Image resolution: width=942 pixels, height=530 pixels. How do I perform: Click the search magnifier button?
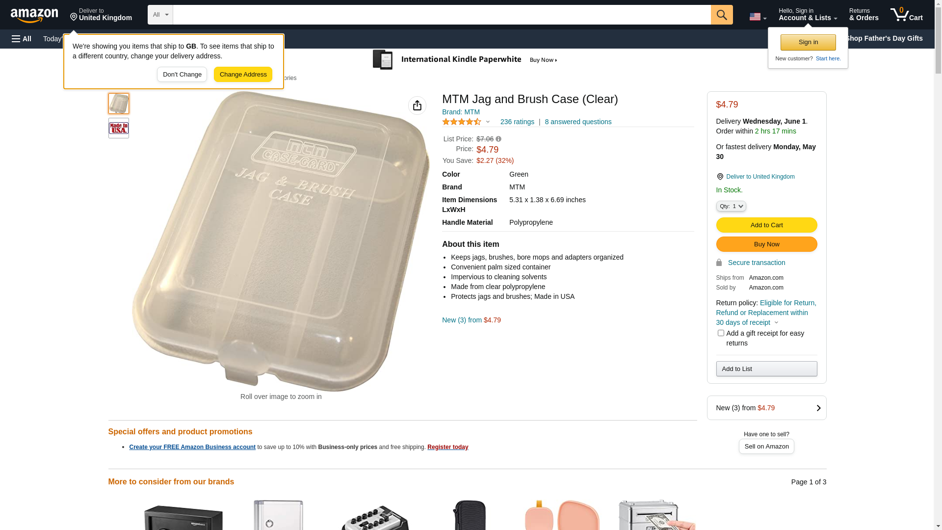point(722,15)
